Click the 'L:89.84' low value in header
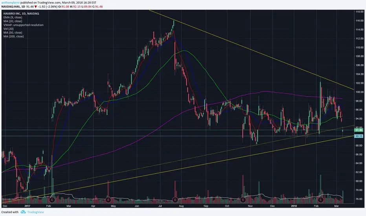Viewport: 366px width, 216px height. pos(86,7)
